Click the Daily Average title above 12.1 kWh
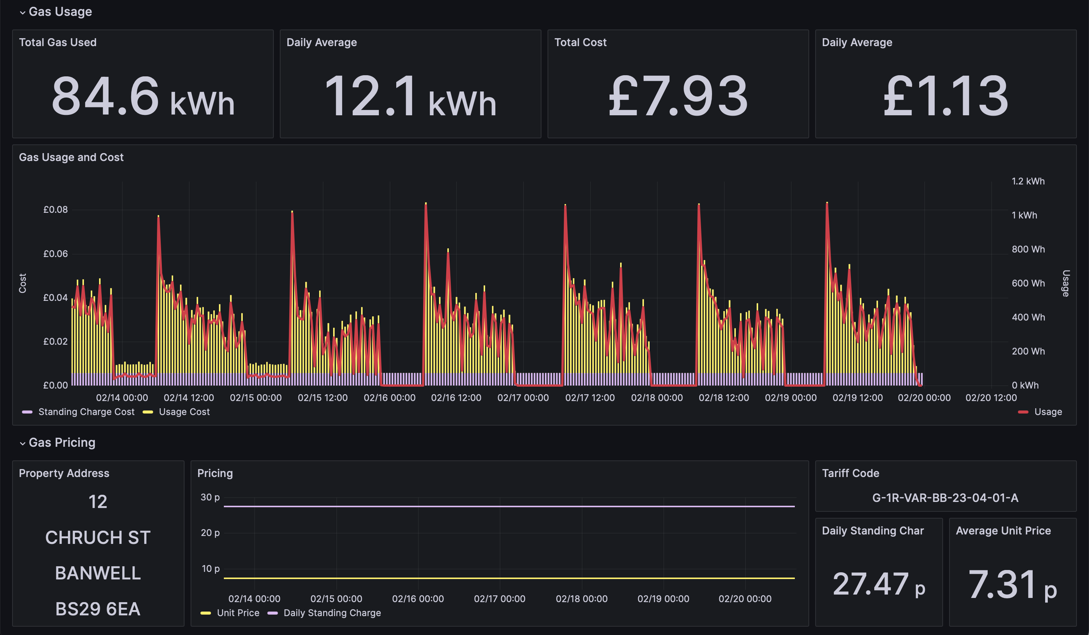This screenshot has height=635, width=1089. 321,42
